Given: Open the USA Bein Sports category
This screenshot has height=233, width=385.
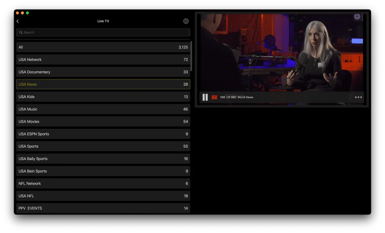Looking at the screenshot, I should 103,171.
